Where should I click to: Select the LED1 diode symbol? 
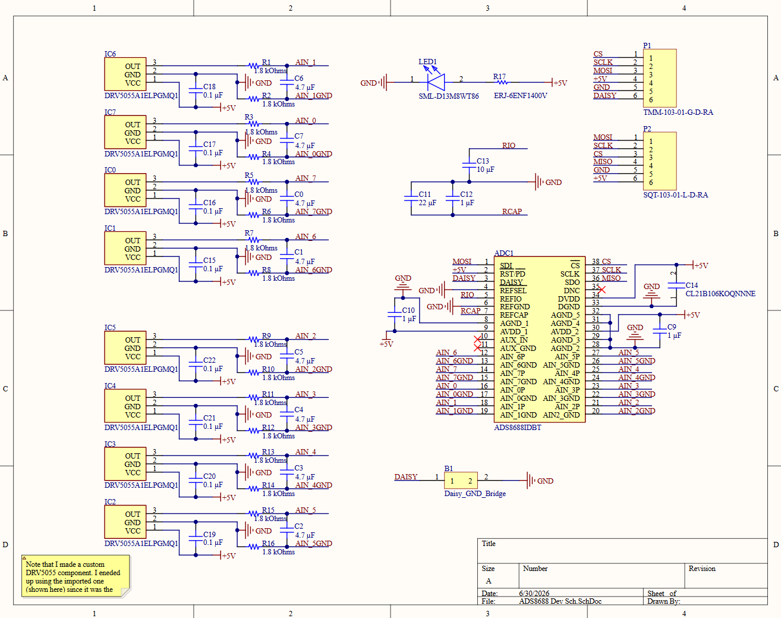[x=436, y=81]
